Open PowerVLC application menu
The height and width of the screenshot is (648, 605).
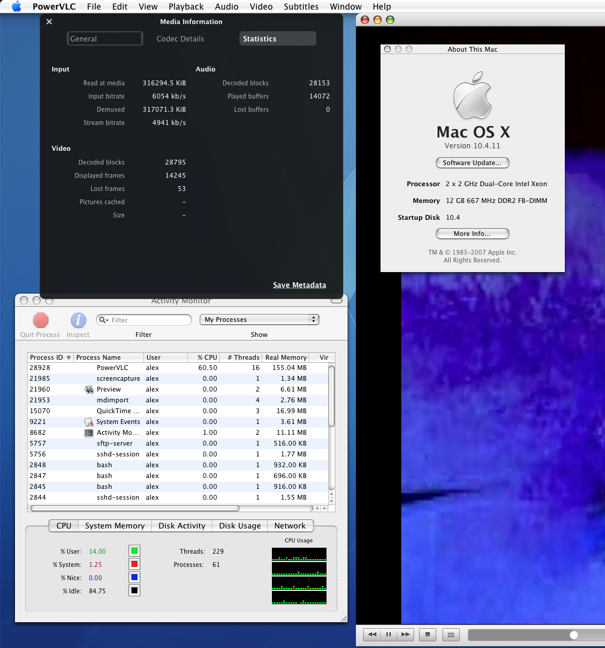click(x=54, y=7)
